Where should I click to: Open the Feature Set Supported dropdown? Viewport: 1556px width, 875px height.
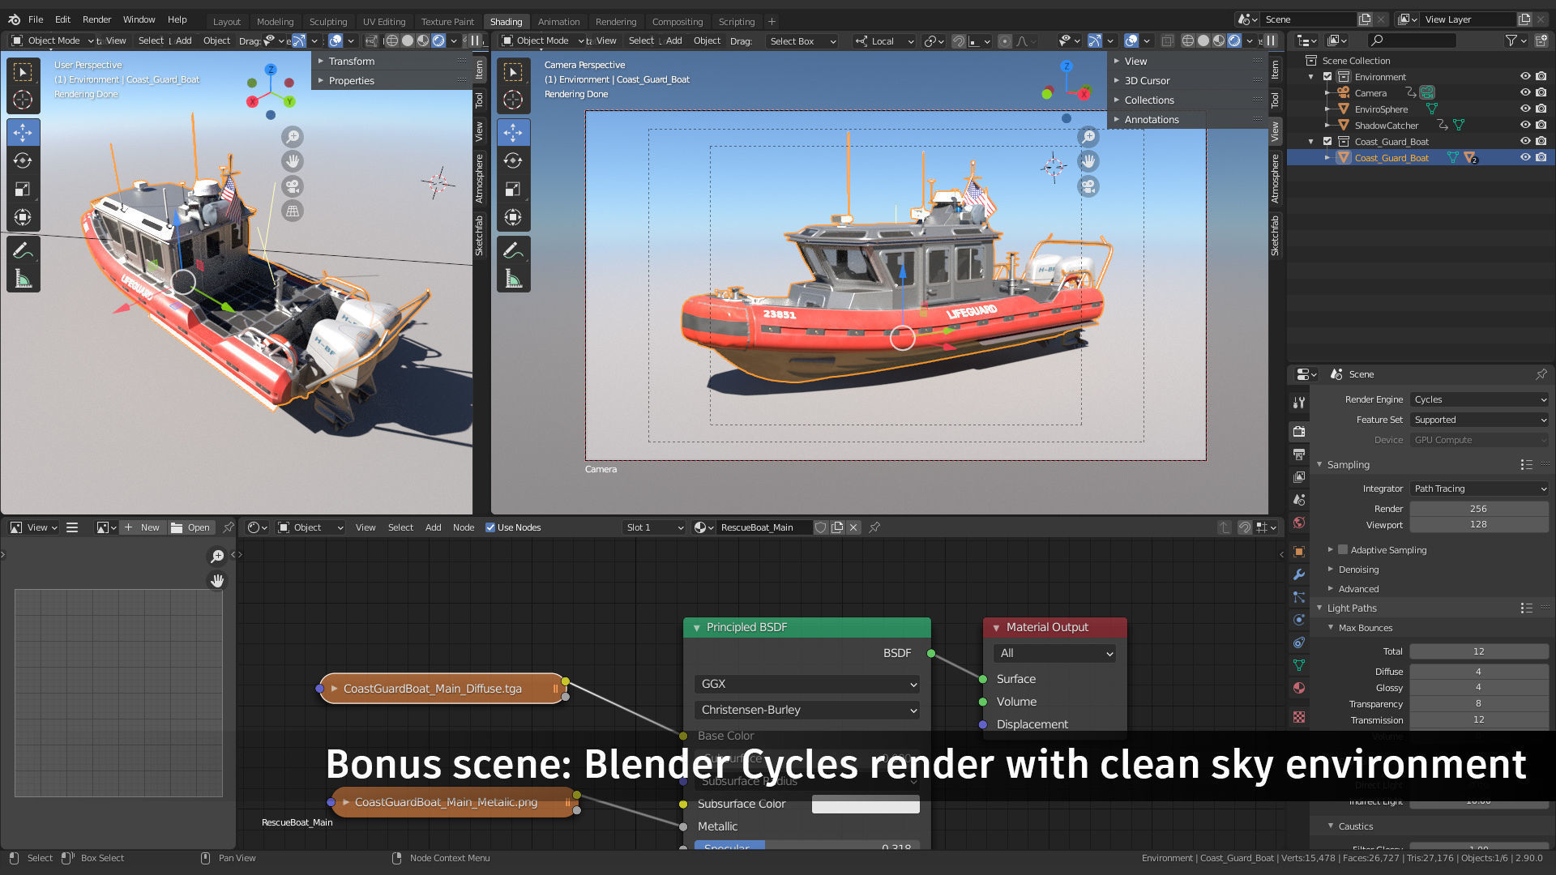coord(1479,420)
